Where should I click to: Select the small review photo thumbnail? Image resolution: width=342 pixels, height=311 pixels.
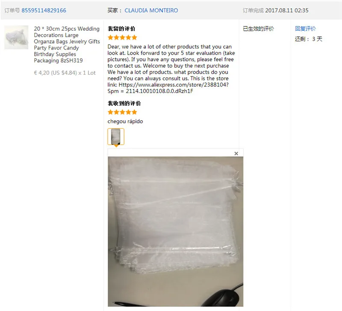point(116,137)
